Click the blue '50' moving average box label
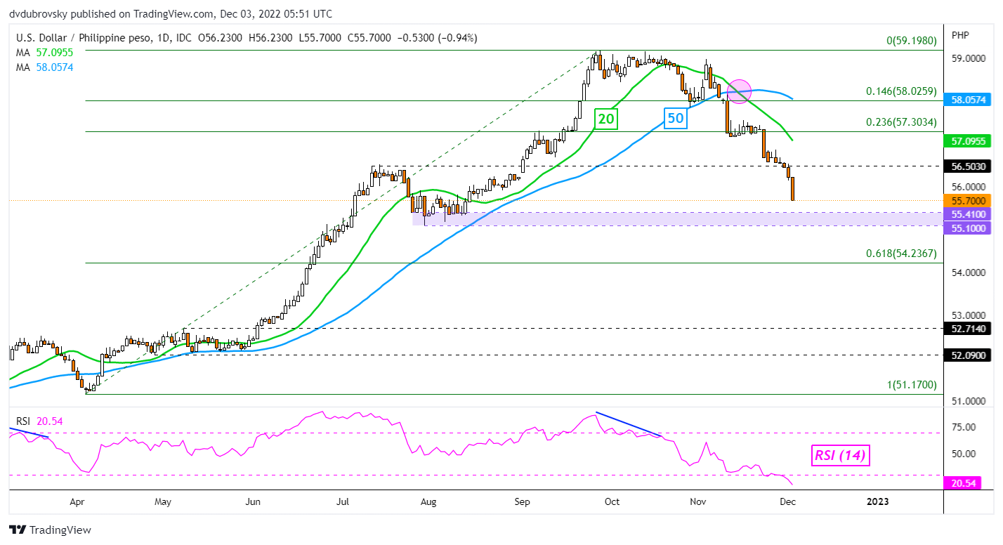Screen dimensions: 1003x545 tap(675, 119)
